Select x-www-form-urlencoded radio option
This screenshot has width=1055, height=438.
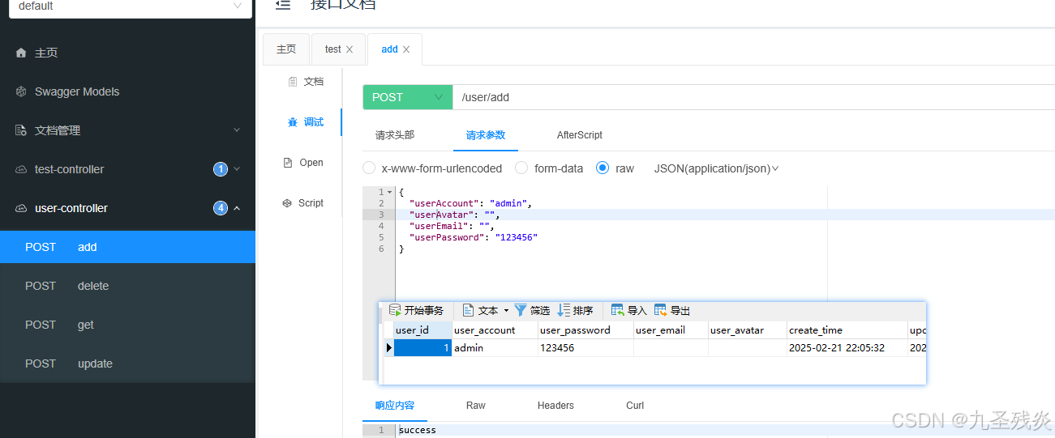pos(369,168)
